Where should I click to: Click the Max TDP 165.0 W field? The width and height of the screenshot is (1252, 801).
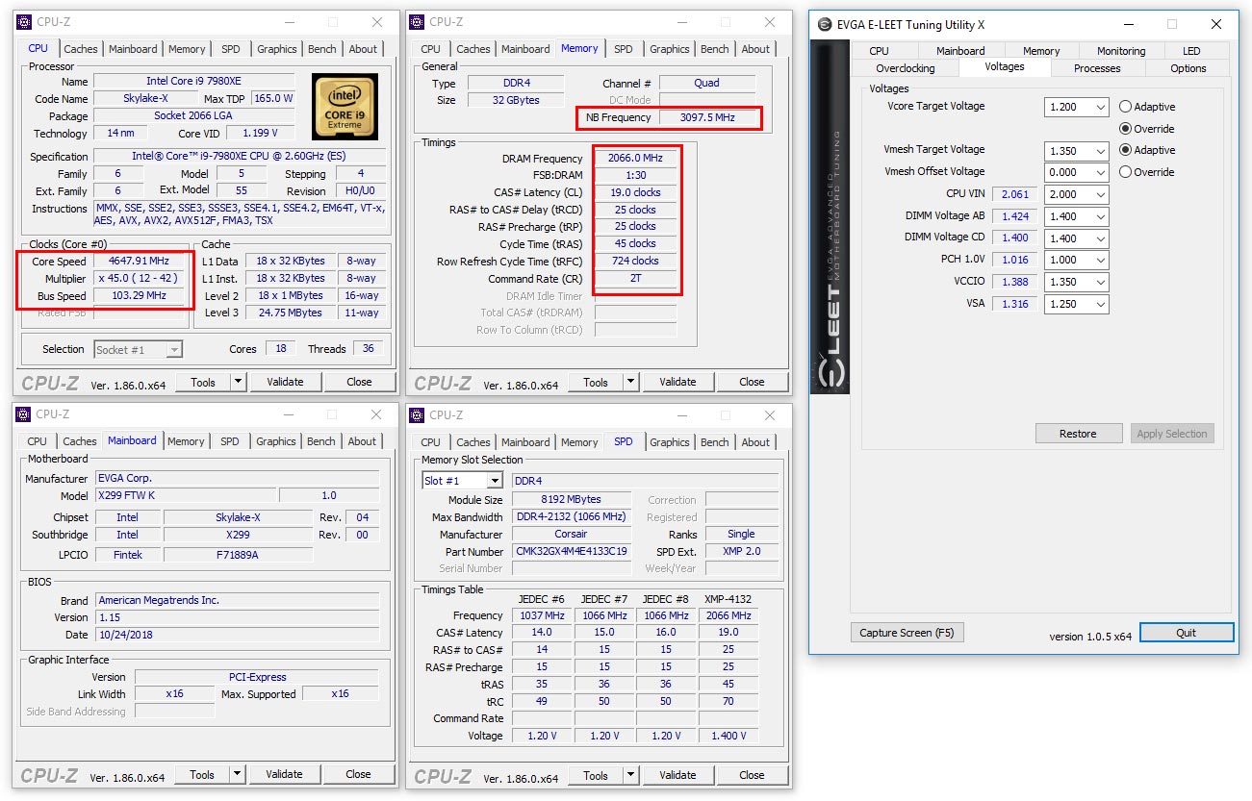coord(273,99)
